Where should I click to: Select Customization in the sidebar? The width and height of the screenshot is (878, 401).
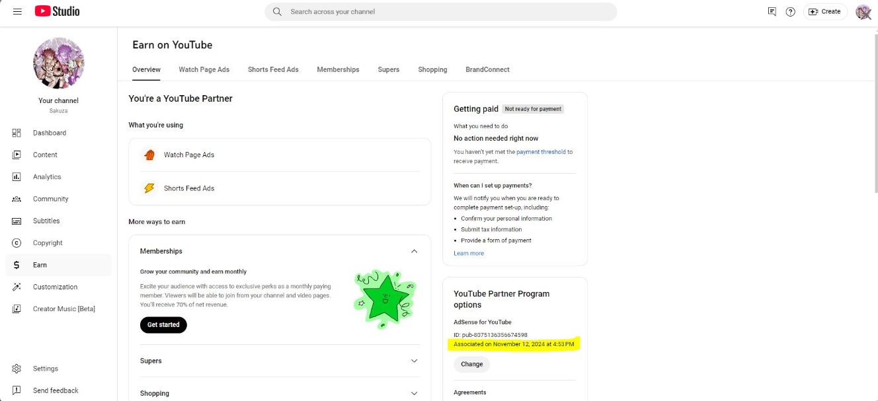59,287
